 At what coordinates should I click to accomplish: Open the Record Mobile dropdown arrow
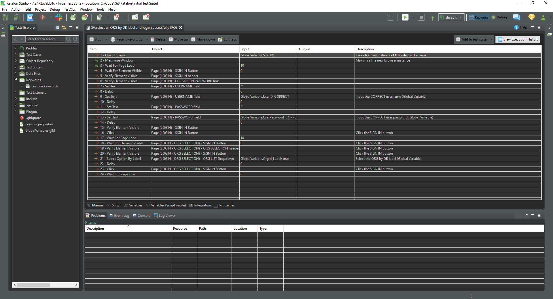(x=125, y=17)
